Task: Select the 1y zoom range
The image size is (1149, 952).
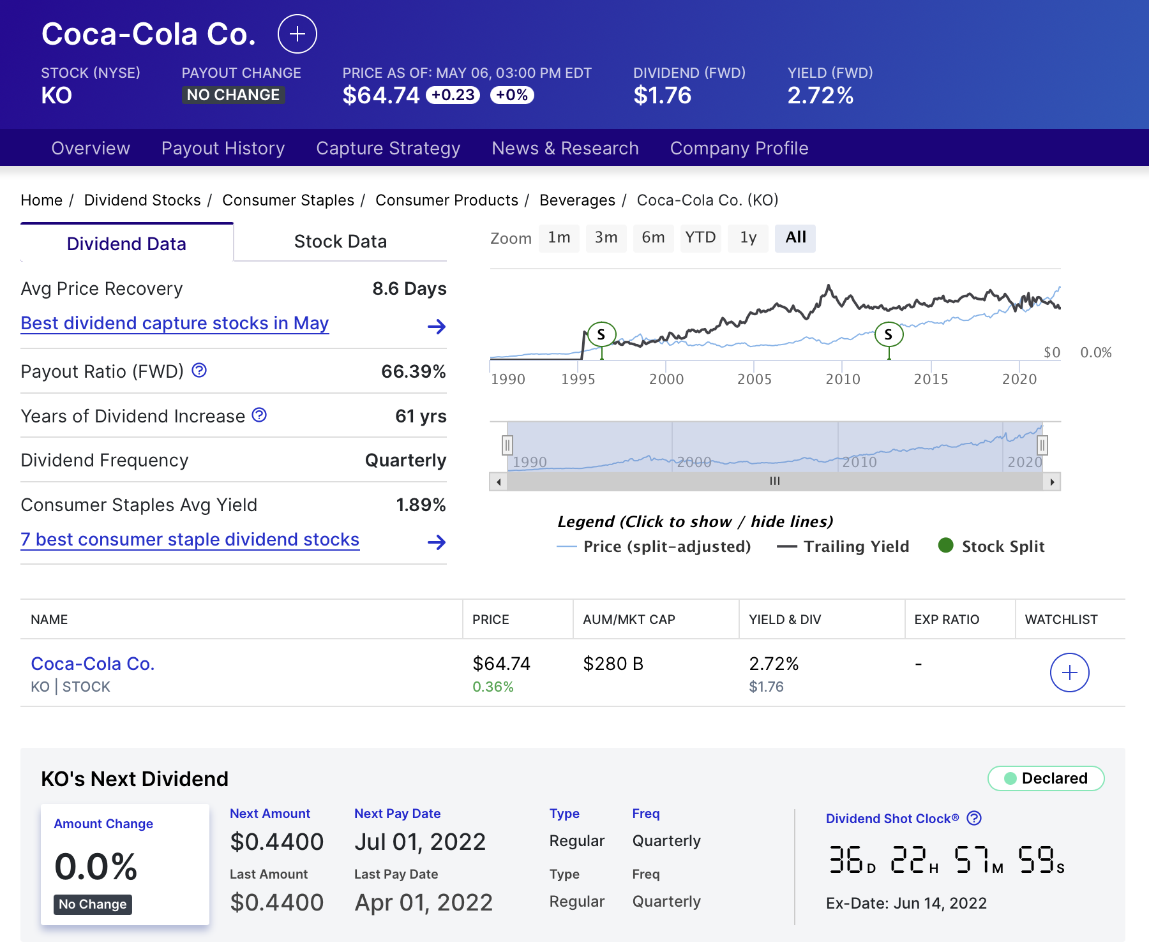Action: 747,238
